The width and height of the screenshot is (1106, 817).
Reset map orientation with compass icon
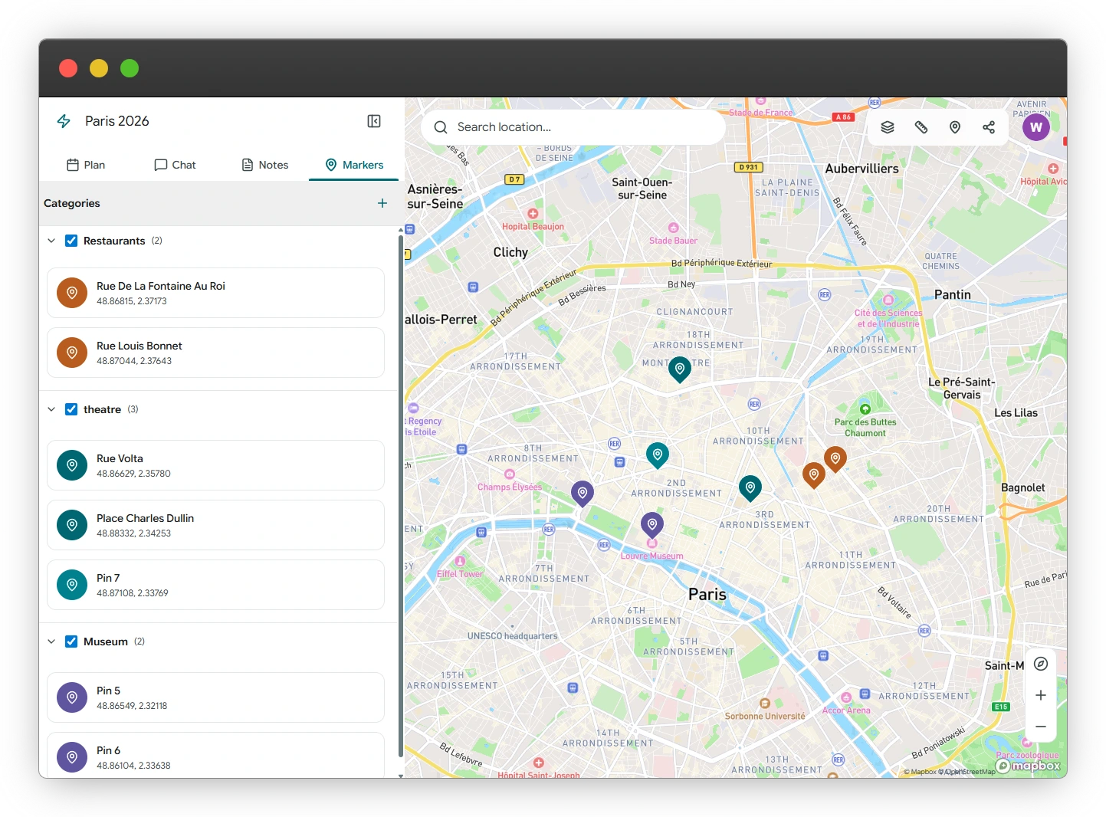tap(1041, 664)
